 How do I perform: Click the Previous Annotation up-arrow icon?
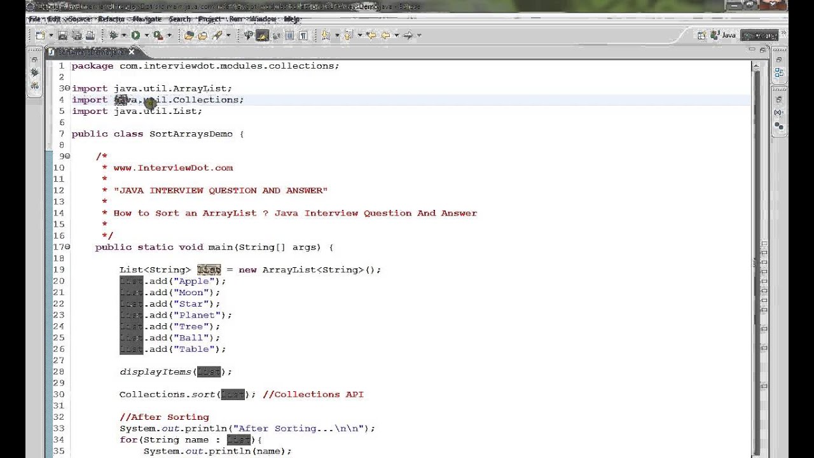pos(348,36)
